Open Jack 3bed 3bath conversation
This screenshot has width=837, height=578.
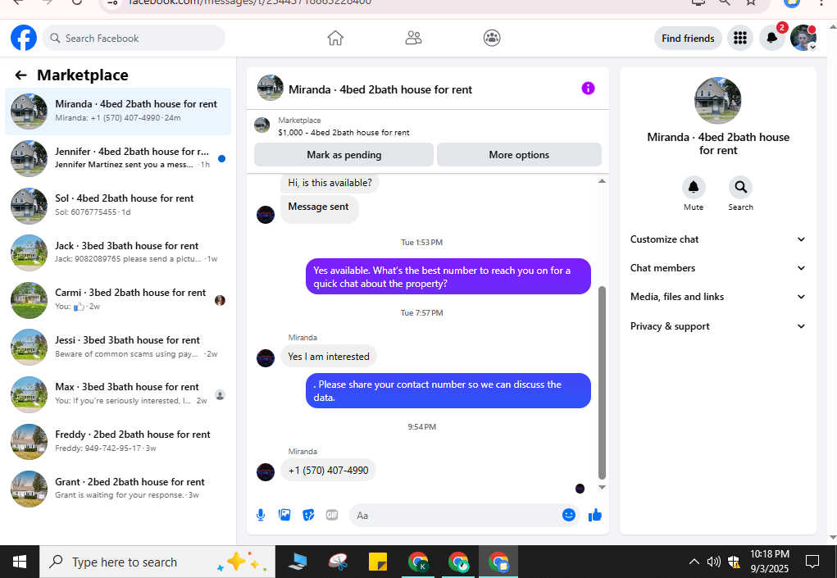(x=118, y=253)
